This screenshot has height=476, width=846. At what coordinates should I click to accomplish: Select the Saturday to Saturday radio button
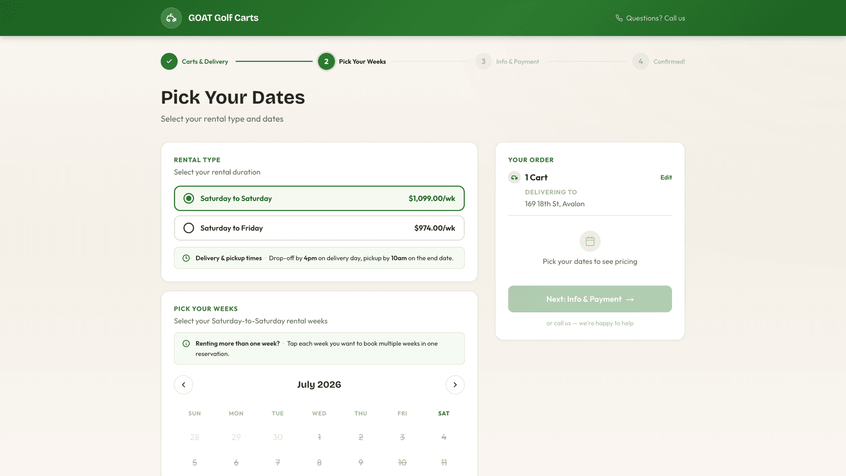189,198
